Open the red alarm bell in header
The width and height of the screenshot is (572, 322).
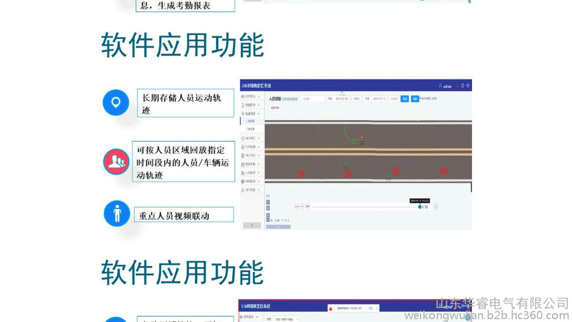coord(457,85)
